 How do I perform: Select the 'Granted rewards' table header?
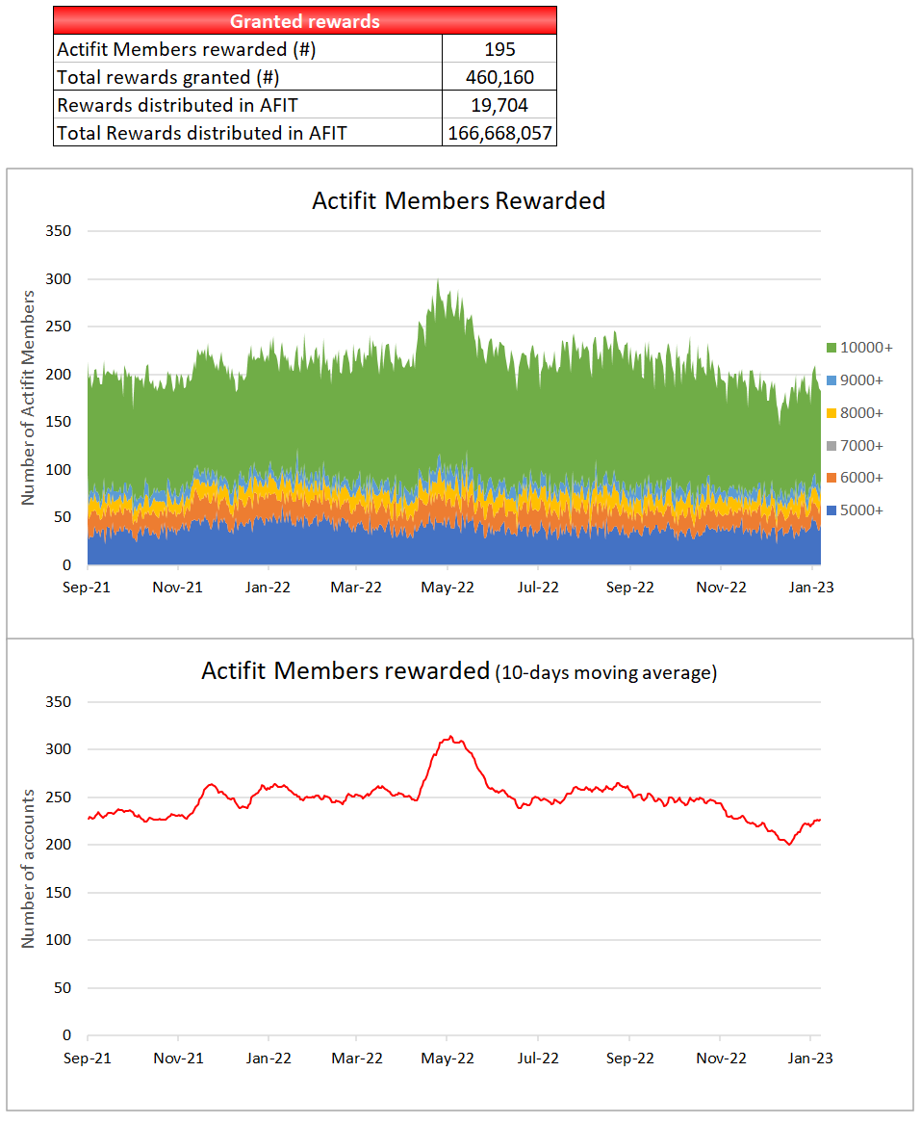pyautogui.click(x=305, y=21)
